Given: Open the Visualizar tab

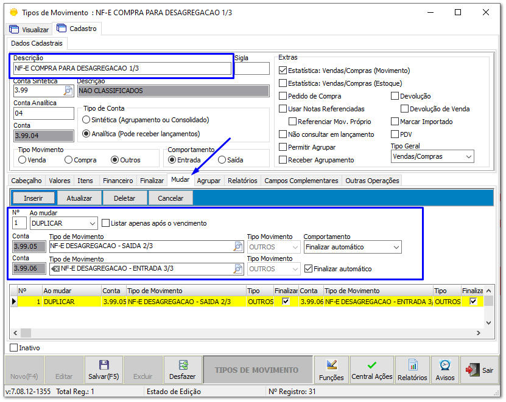Looking at the screenshot, I should click(x=27, y=29).
